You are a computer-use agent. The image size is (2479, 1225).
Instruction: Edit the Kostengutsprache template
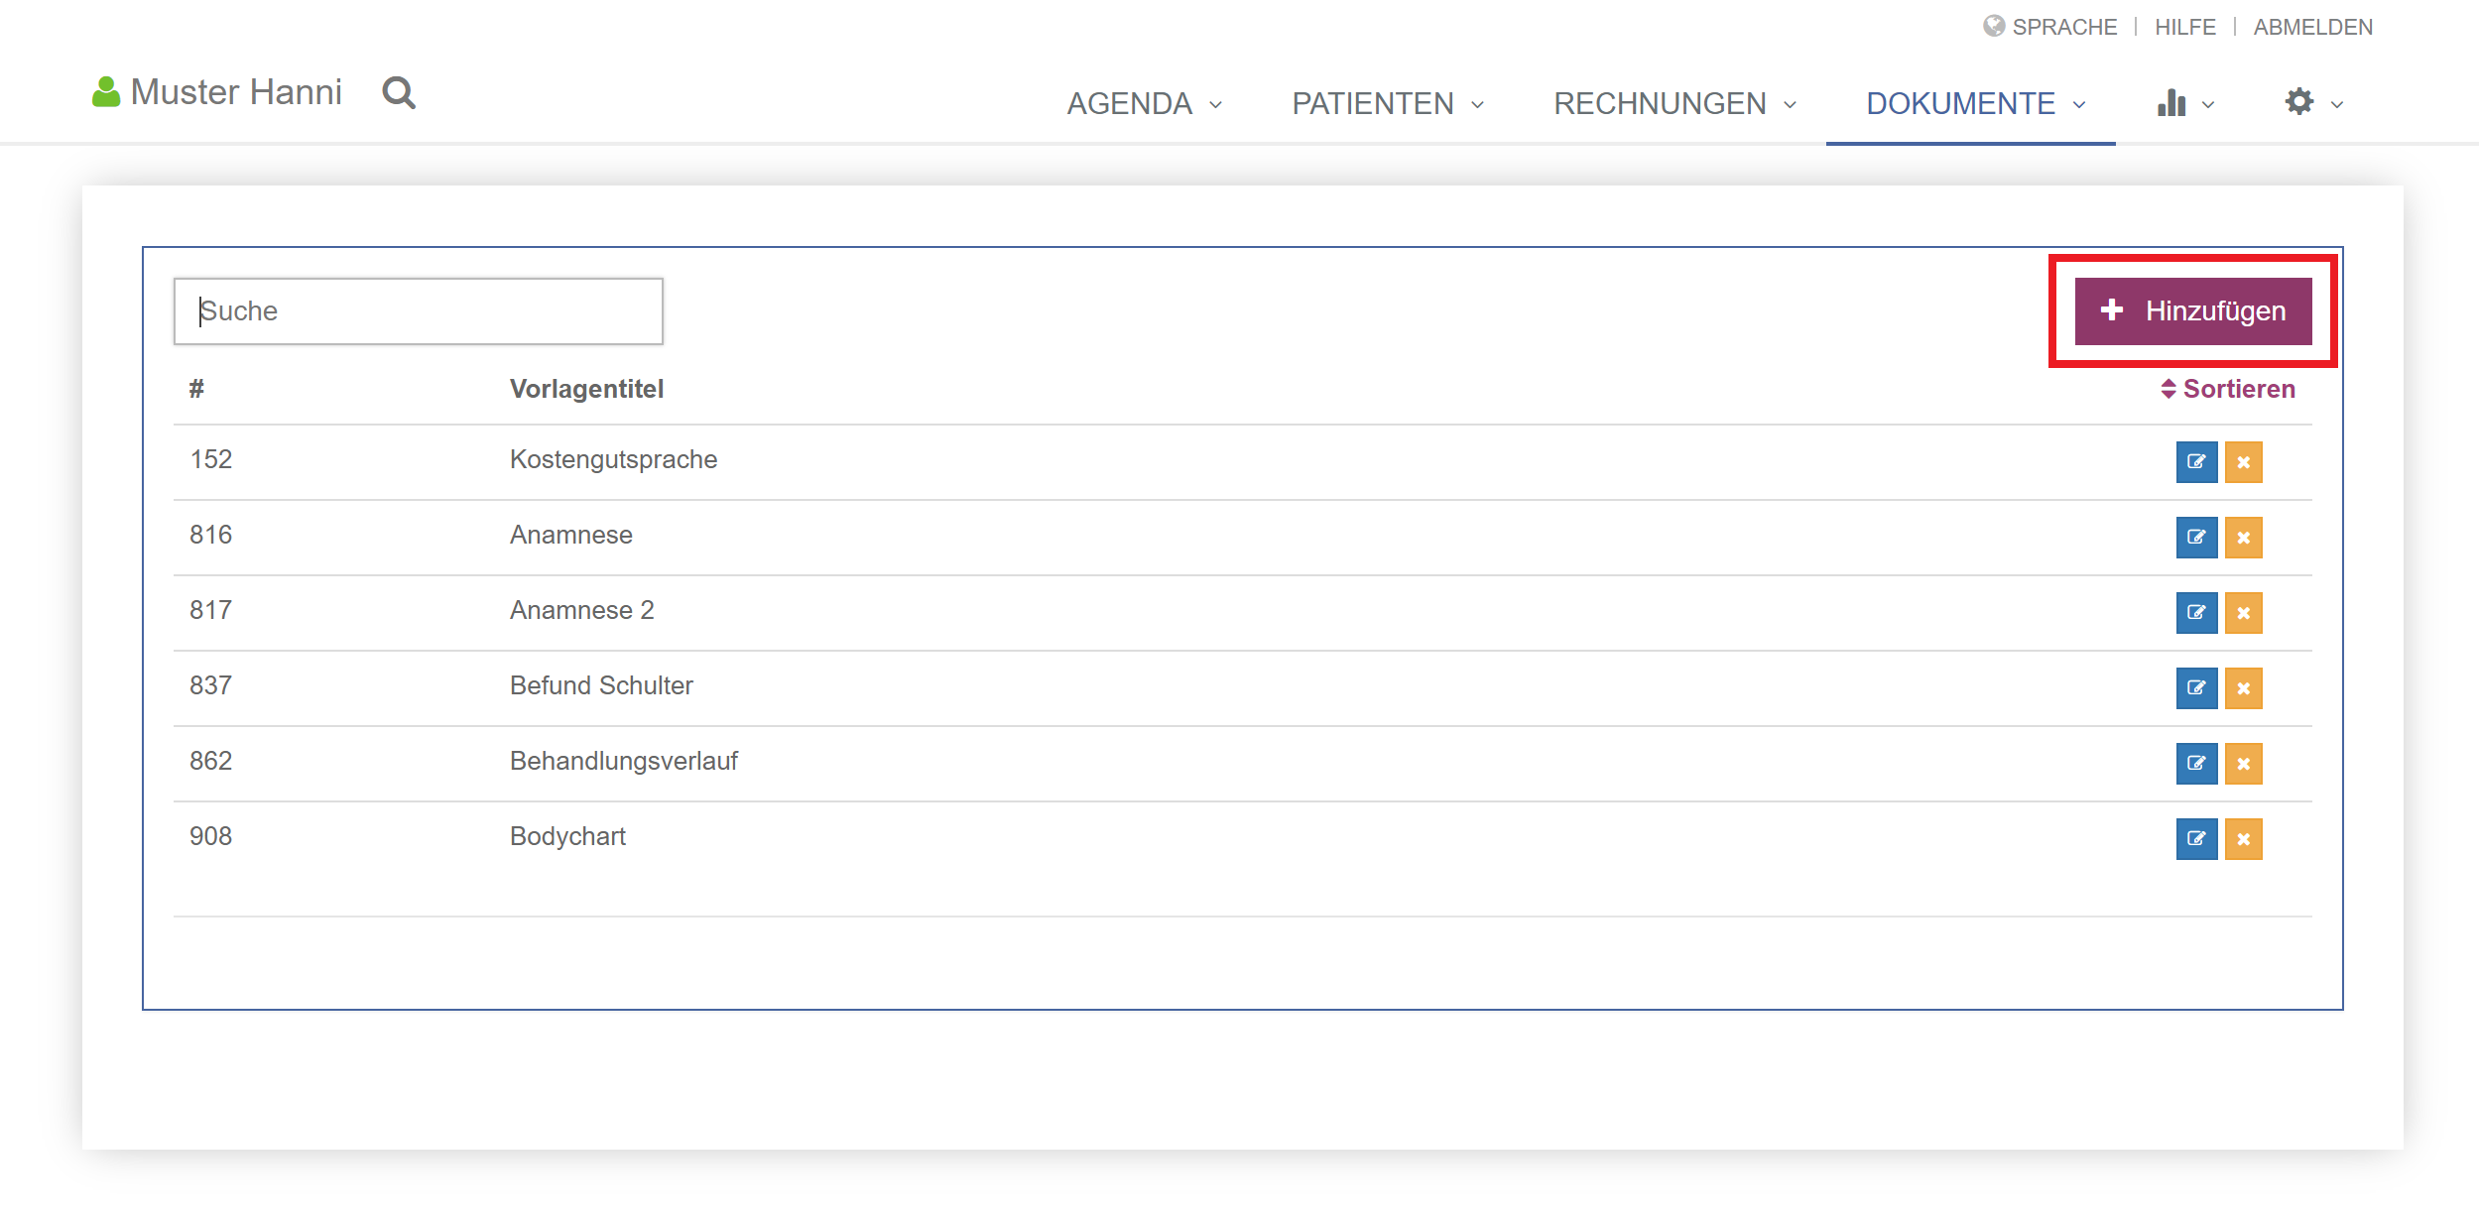(x=2196, y=462)
